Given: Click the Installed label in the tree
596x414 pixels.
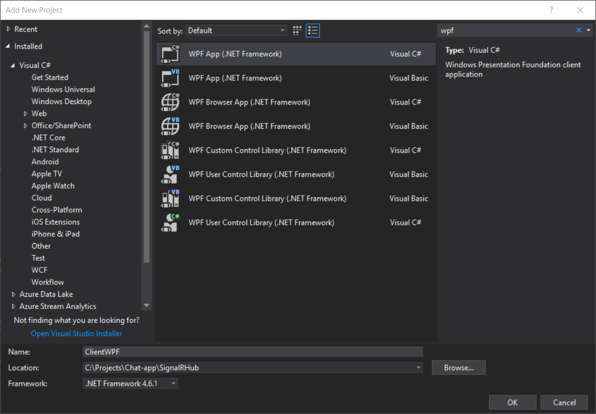Looking at the screenshot, I should point(28,46).
